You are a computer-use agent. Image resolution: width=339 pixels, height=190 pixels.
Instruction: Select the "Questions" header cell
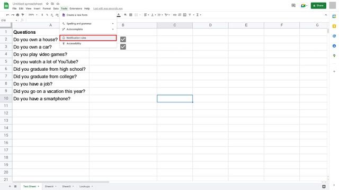(51, 32)
